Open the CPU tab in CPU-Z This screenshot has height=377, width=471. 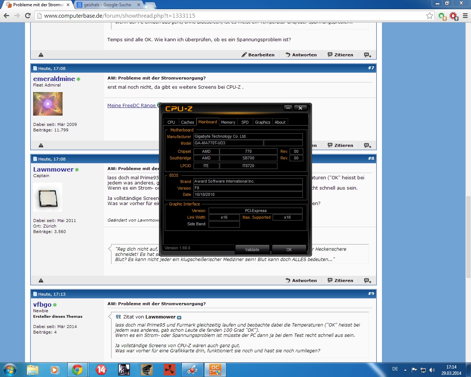(x=171, y=122)
